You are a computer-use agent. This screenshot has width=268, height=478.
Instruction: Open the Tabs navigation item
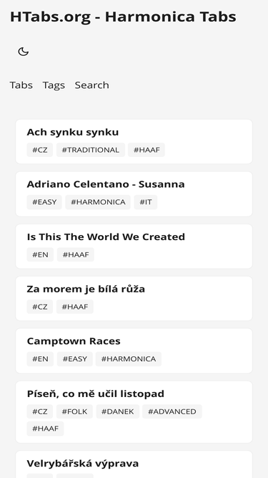tap(21, 85)
